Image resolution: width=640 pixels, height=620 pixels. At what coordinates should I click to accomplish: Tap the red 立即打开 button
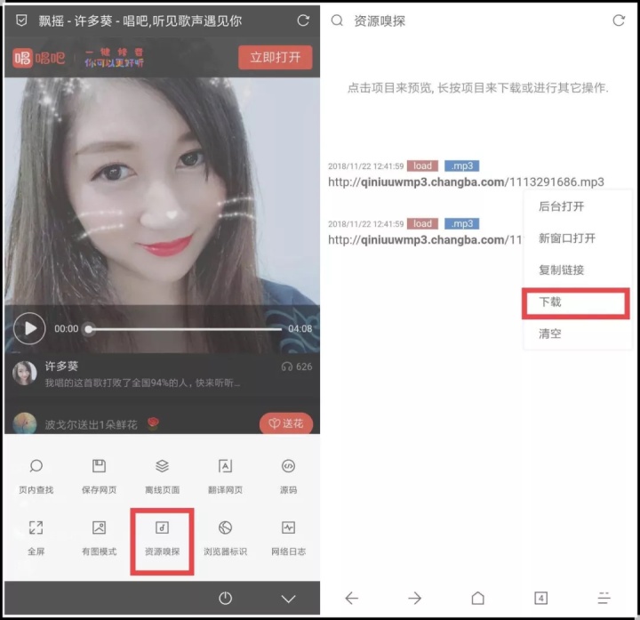tap(275, 57)
